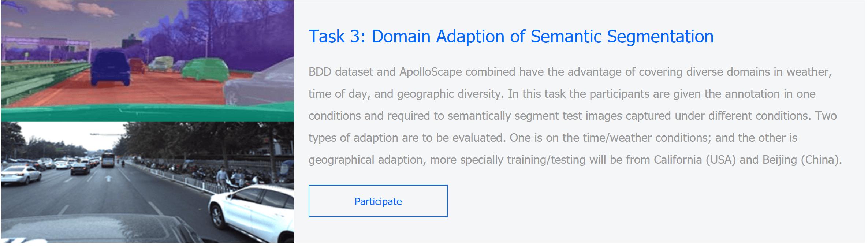Click the blue-masked car in segmentation image

(x=110, y=68)
